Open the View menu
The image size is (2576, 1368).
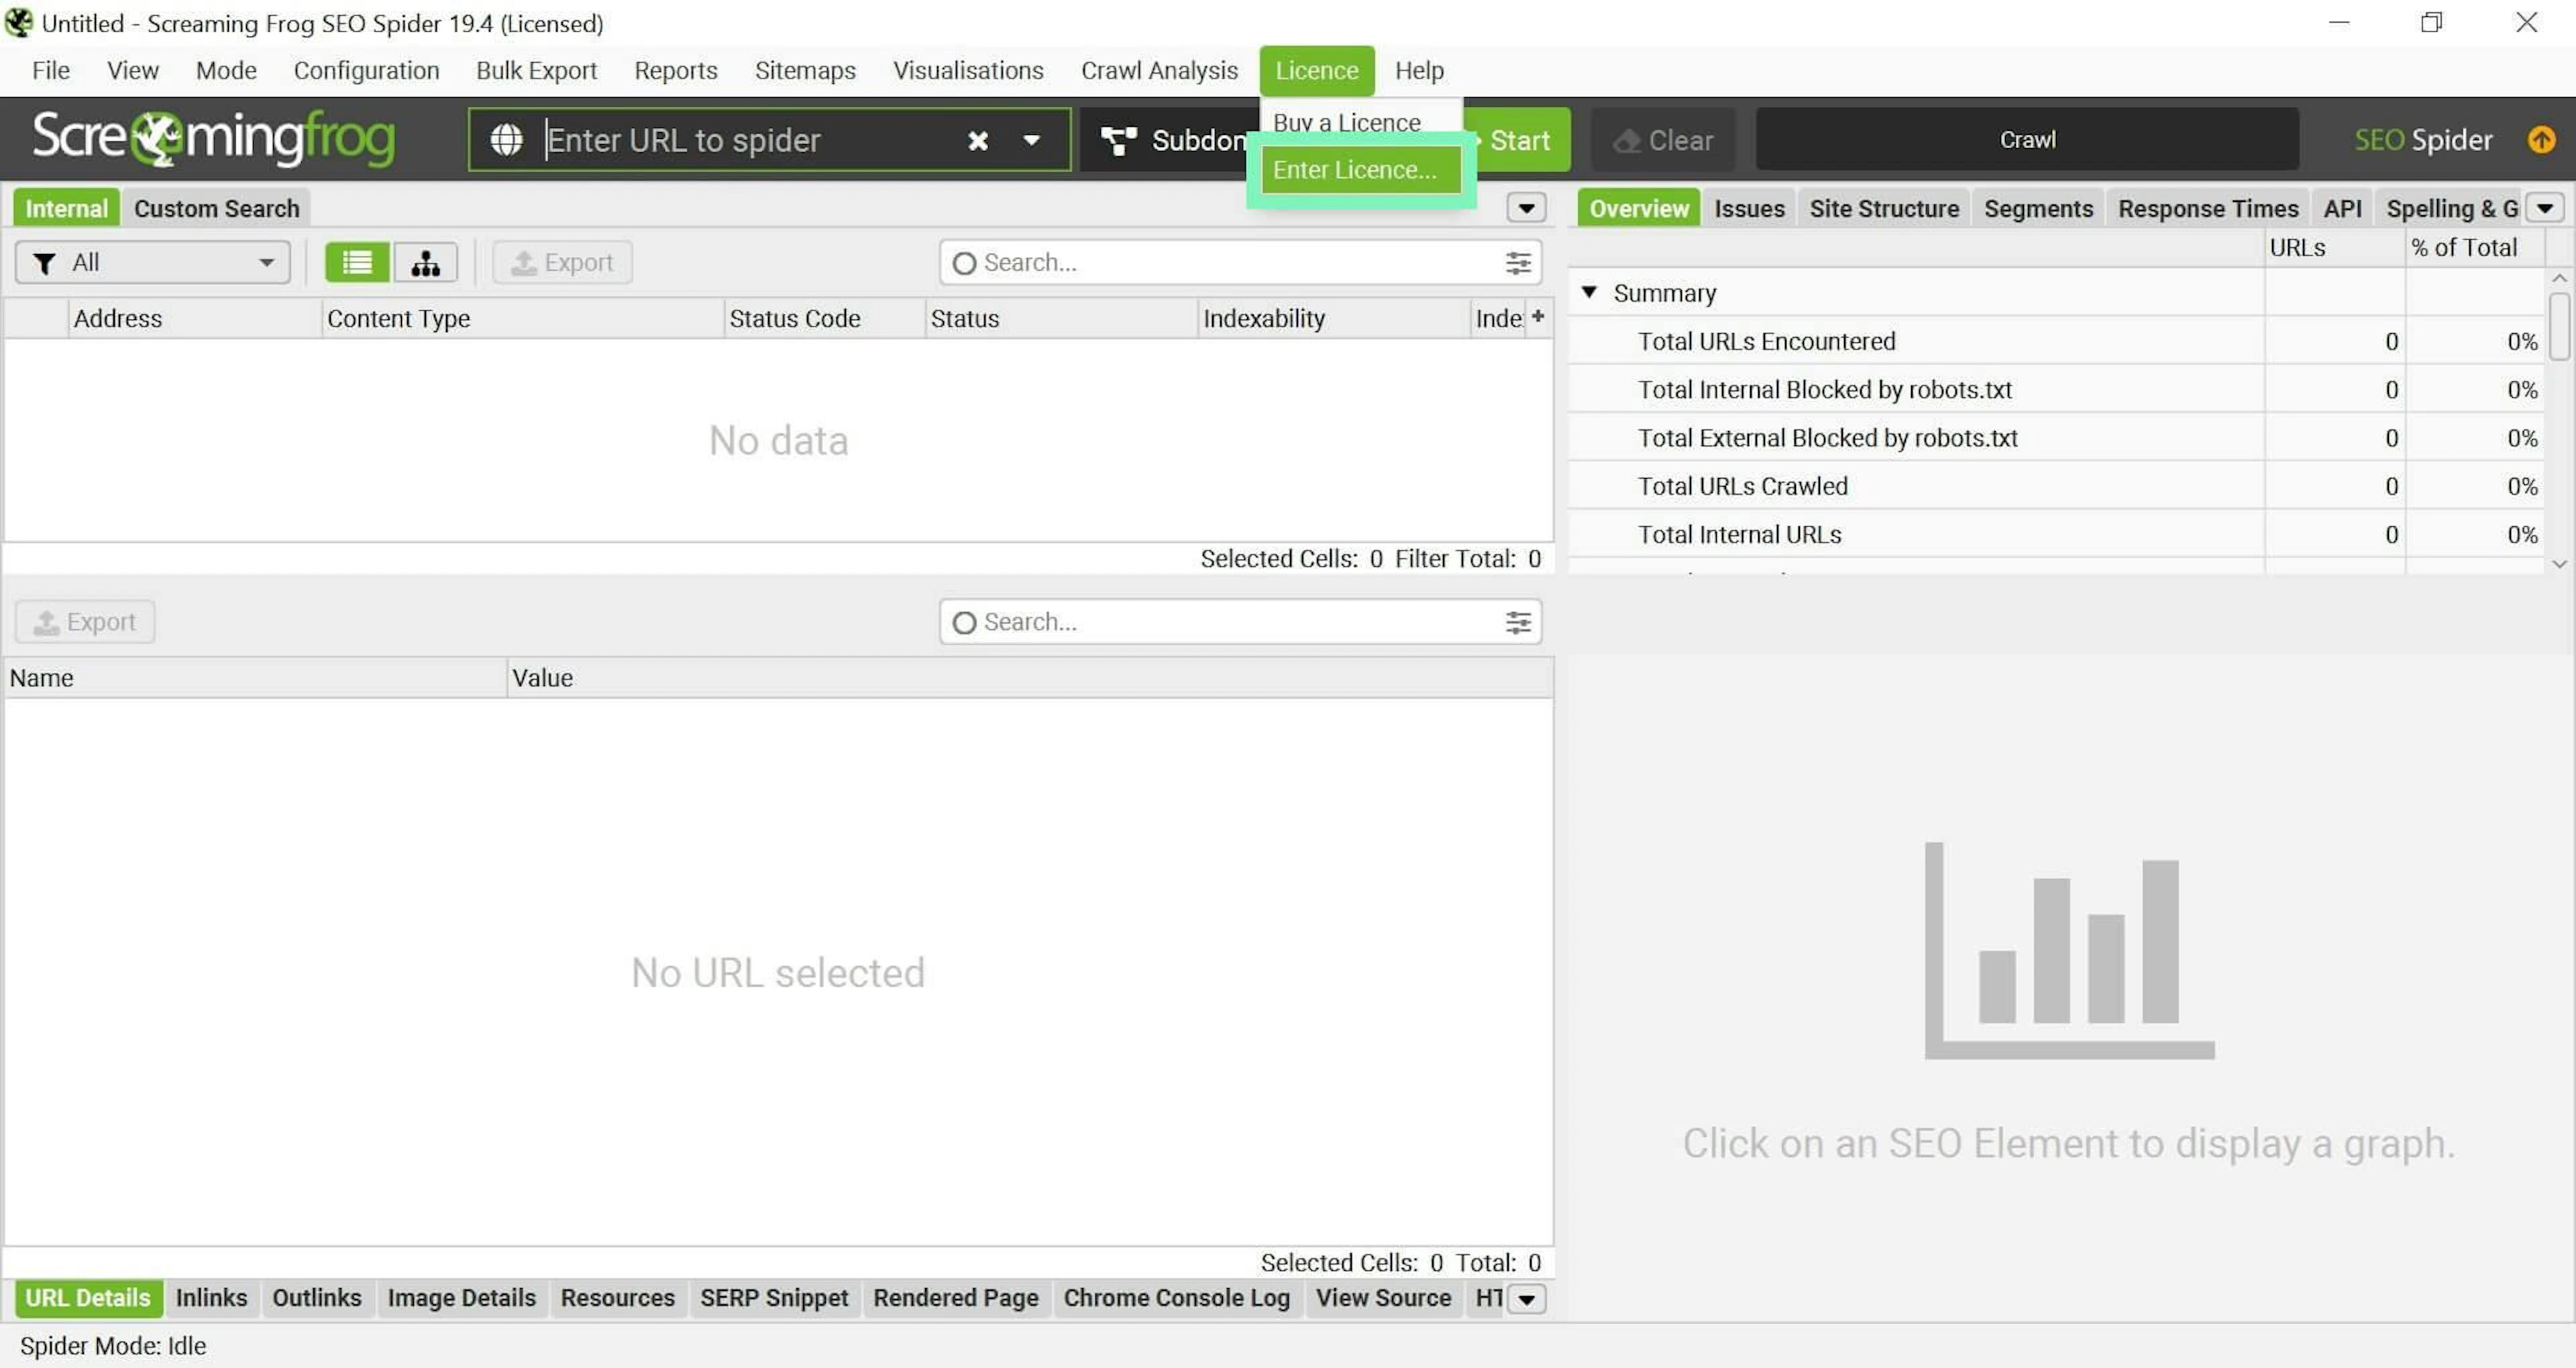tap(132, 70)
